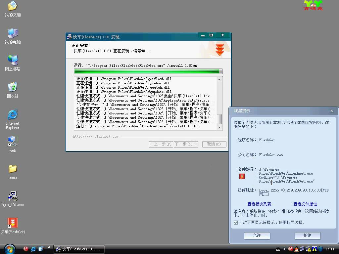This screenshot has width=339, height=254.
Task: Click the 取消(C) cancel button
Action: (214, 144)
